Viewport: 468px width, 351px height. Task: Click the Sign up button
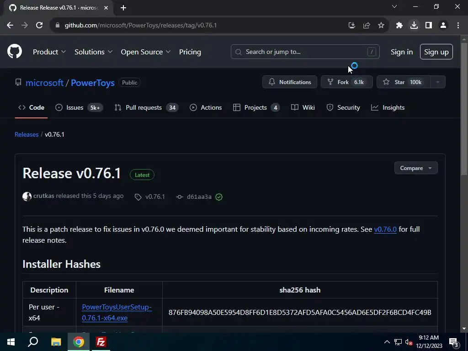pos(436,52)
